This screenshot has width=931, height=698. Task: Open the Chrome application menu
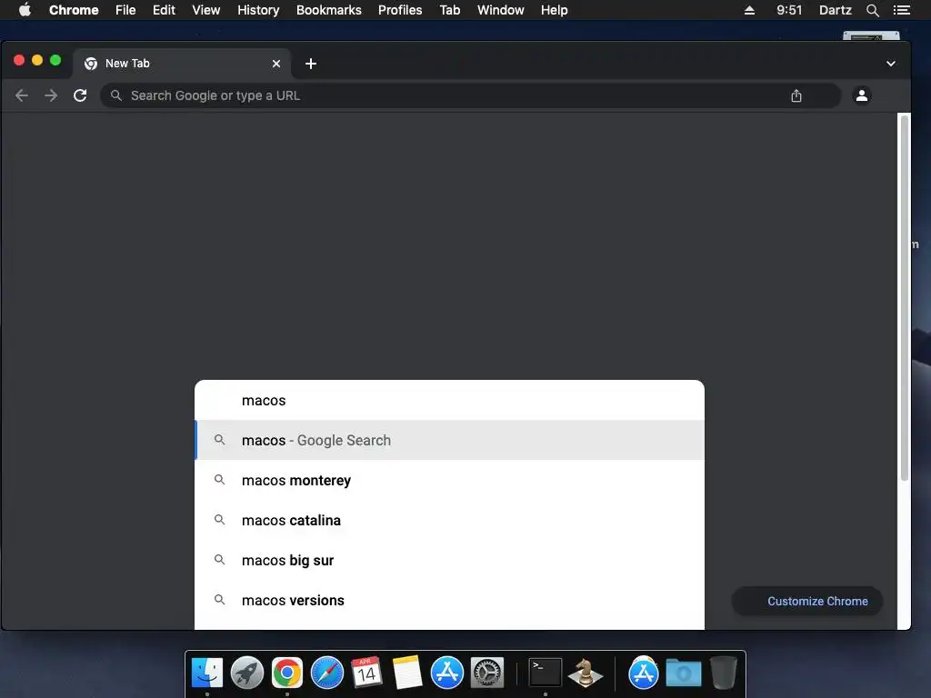pos(74,10)
